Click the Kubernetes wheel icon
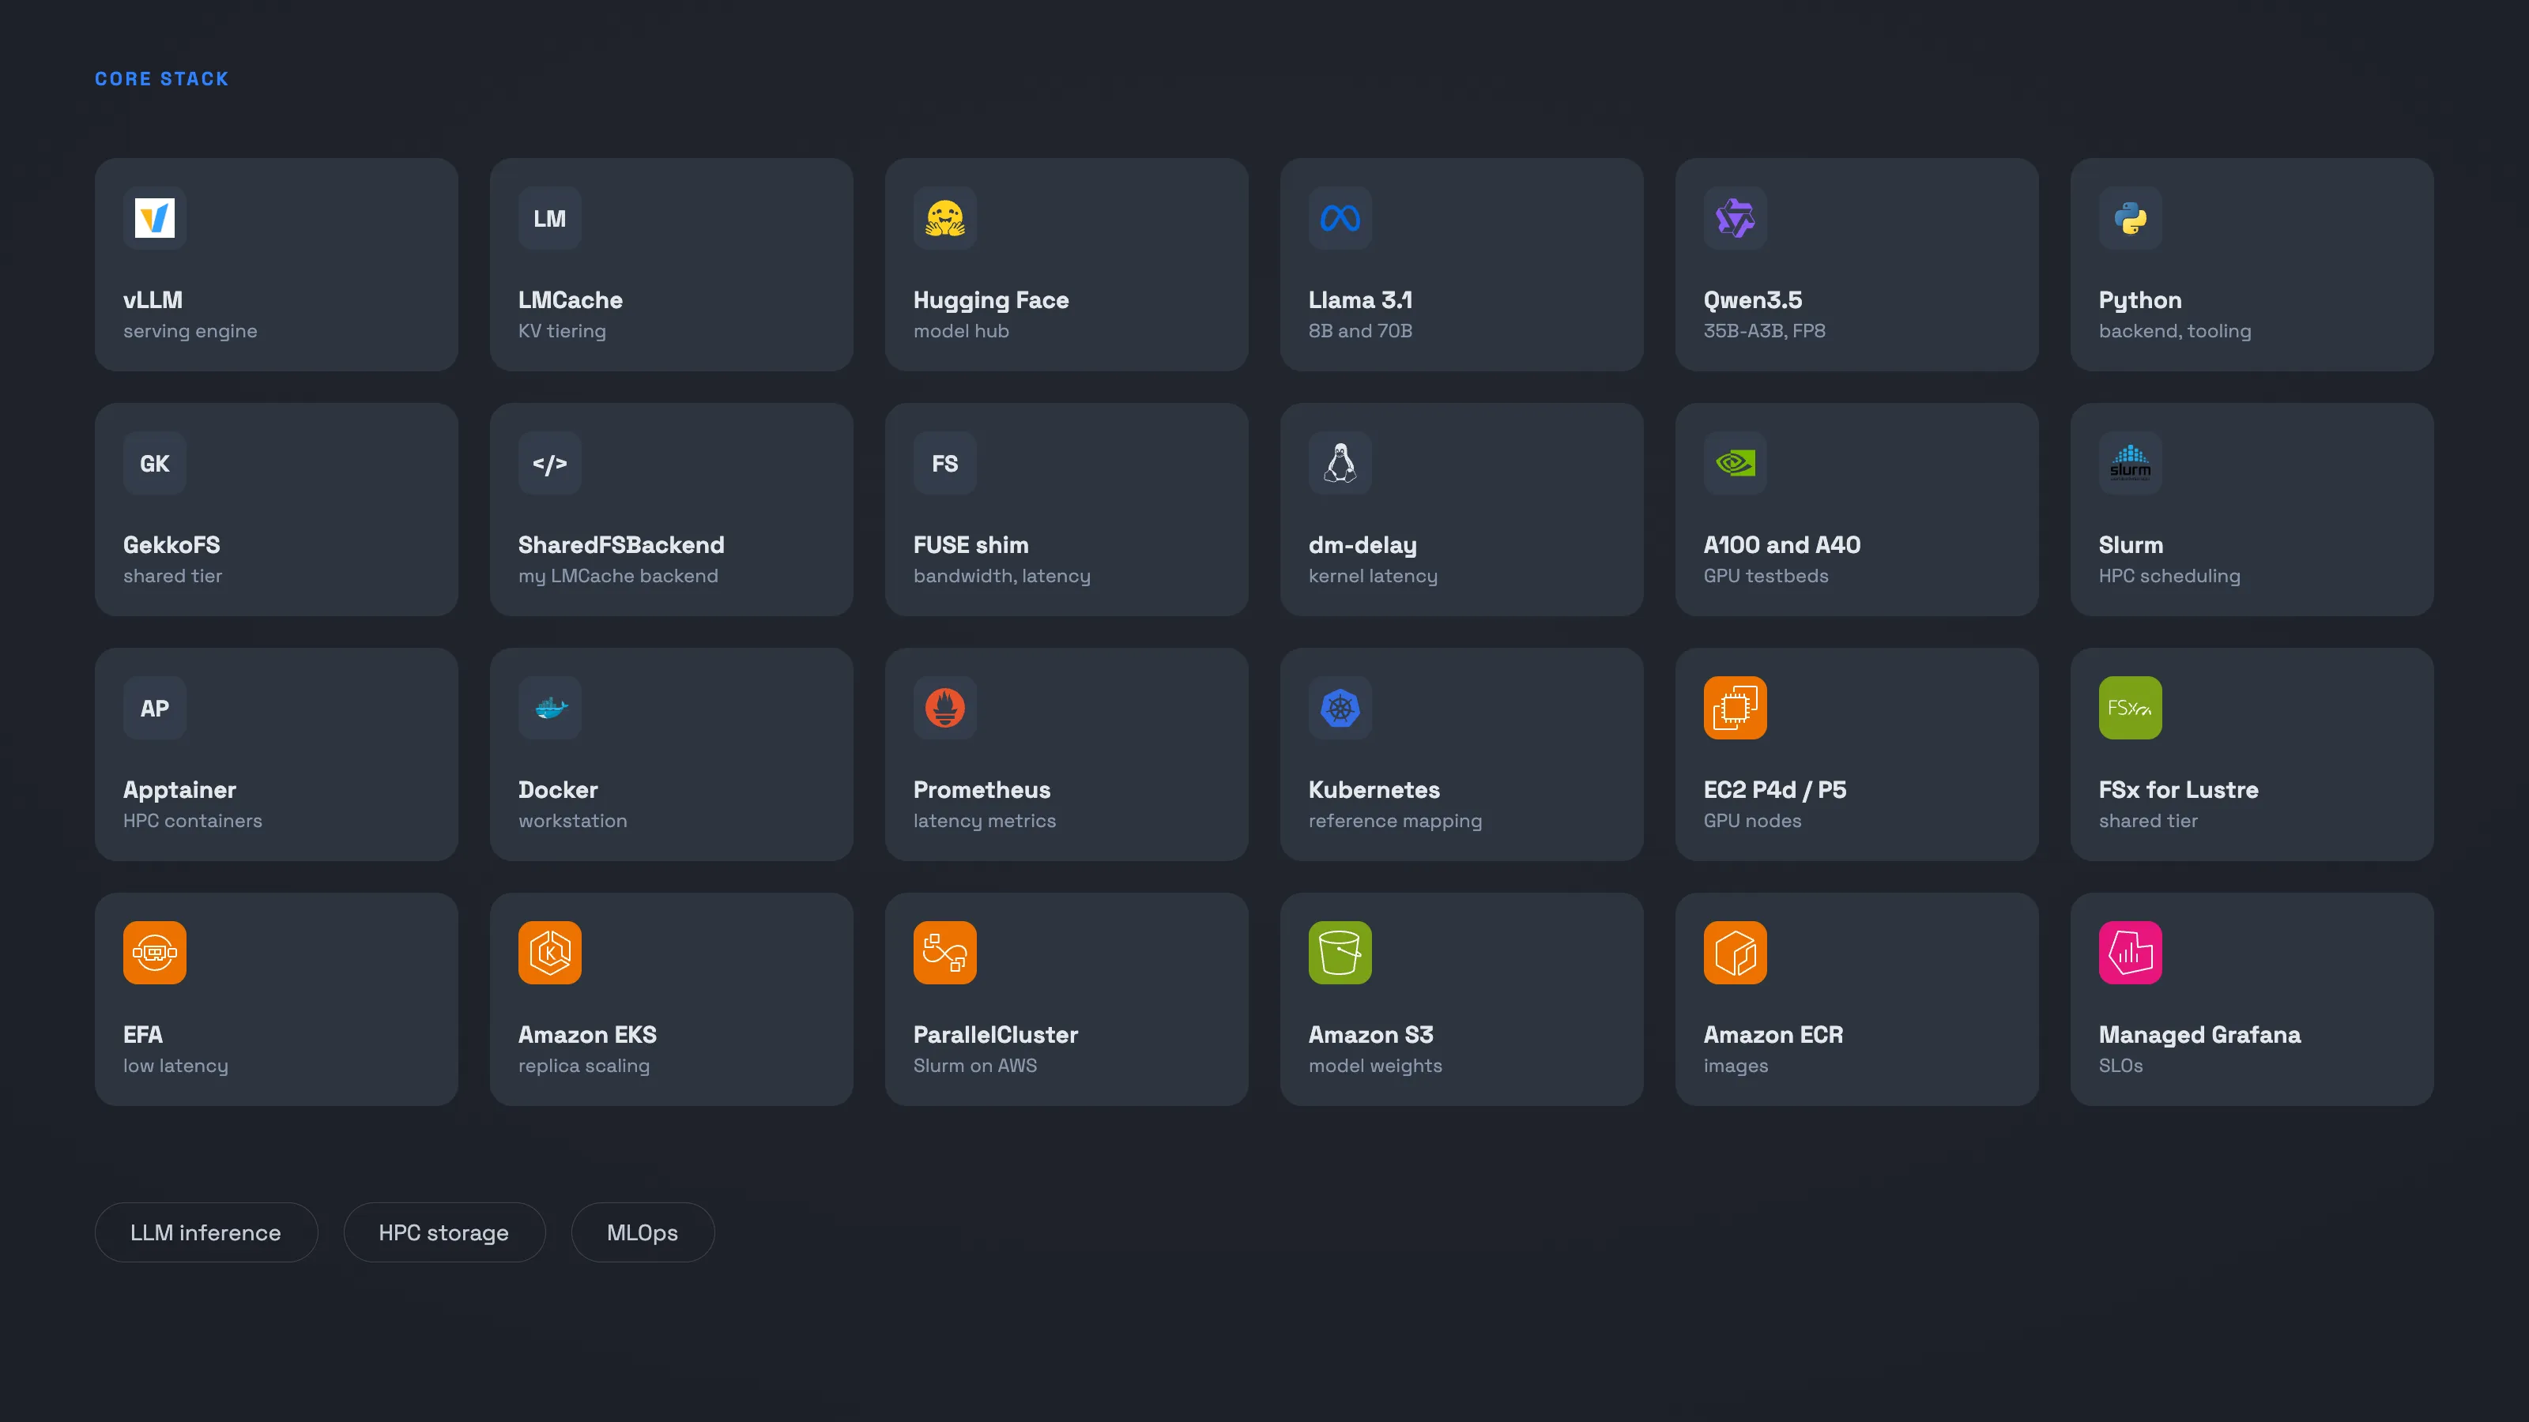2529x1422 pixels. [1340, 708]
